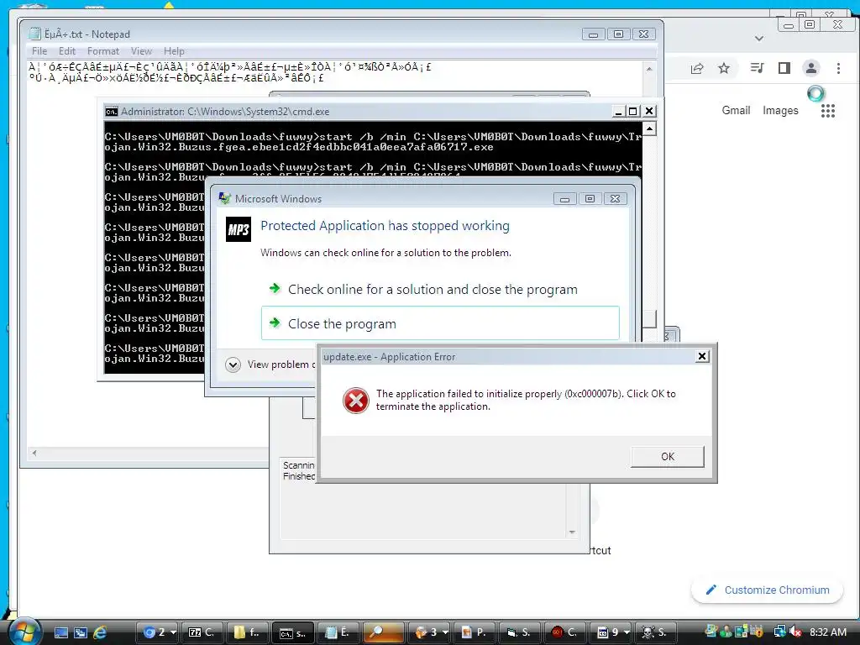The image size is (860, 645).
Task: Click OK in update.exe error dialog
Action: coord(668,456)
